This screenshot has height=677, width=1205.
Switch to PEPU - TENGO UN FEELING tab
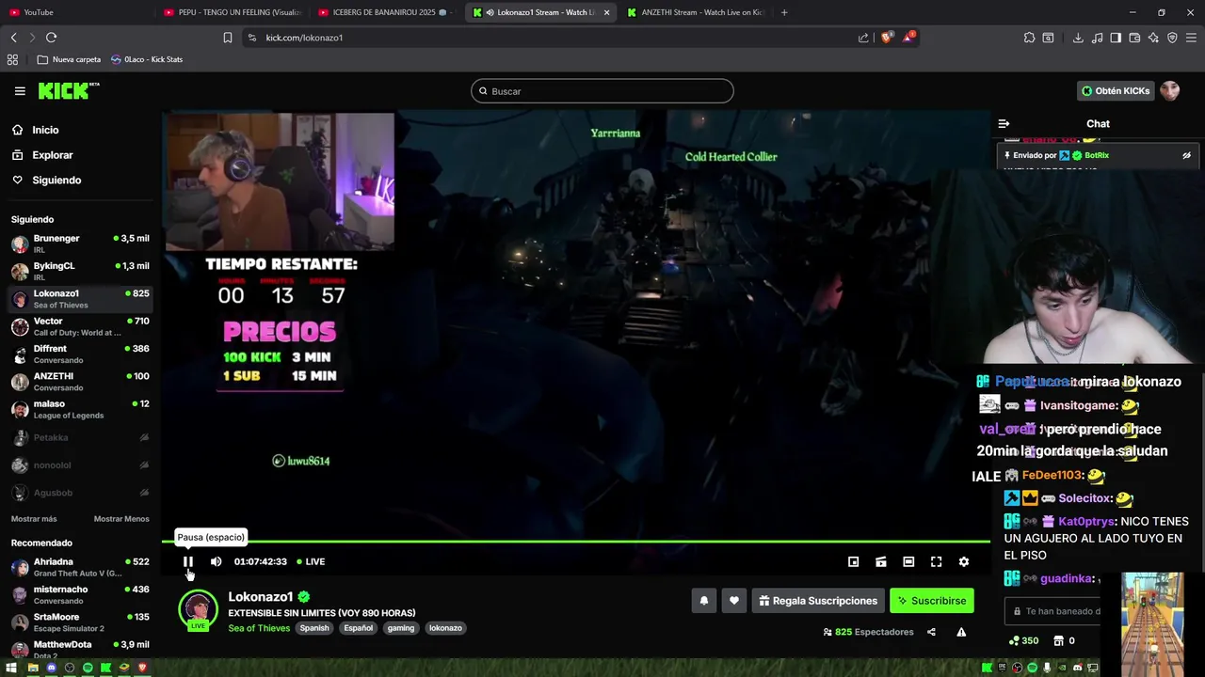pyautogui.click(x=231, y=12)
